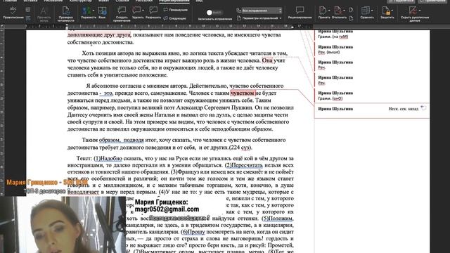450x253 pixels.
Task: Switch to the Конструктор ribbon tab
Action: tap(80, 1)
